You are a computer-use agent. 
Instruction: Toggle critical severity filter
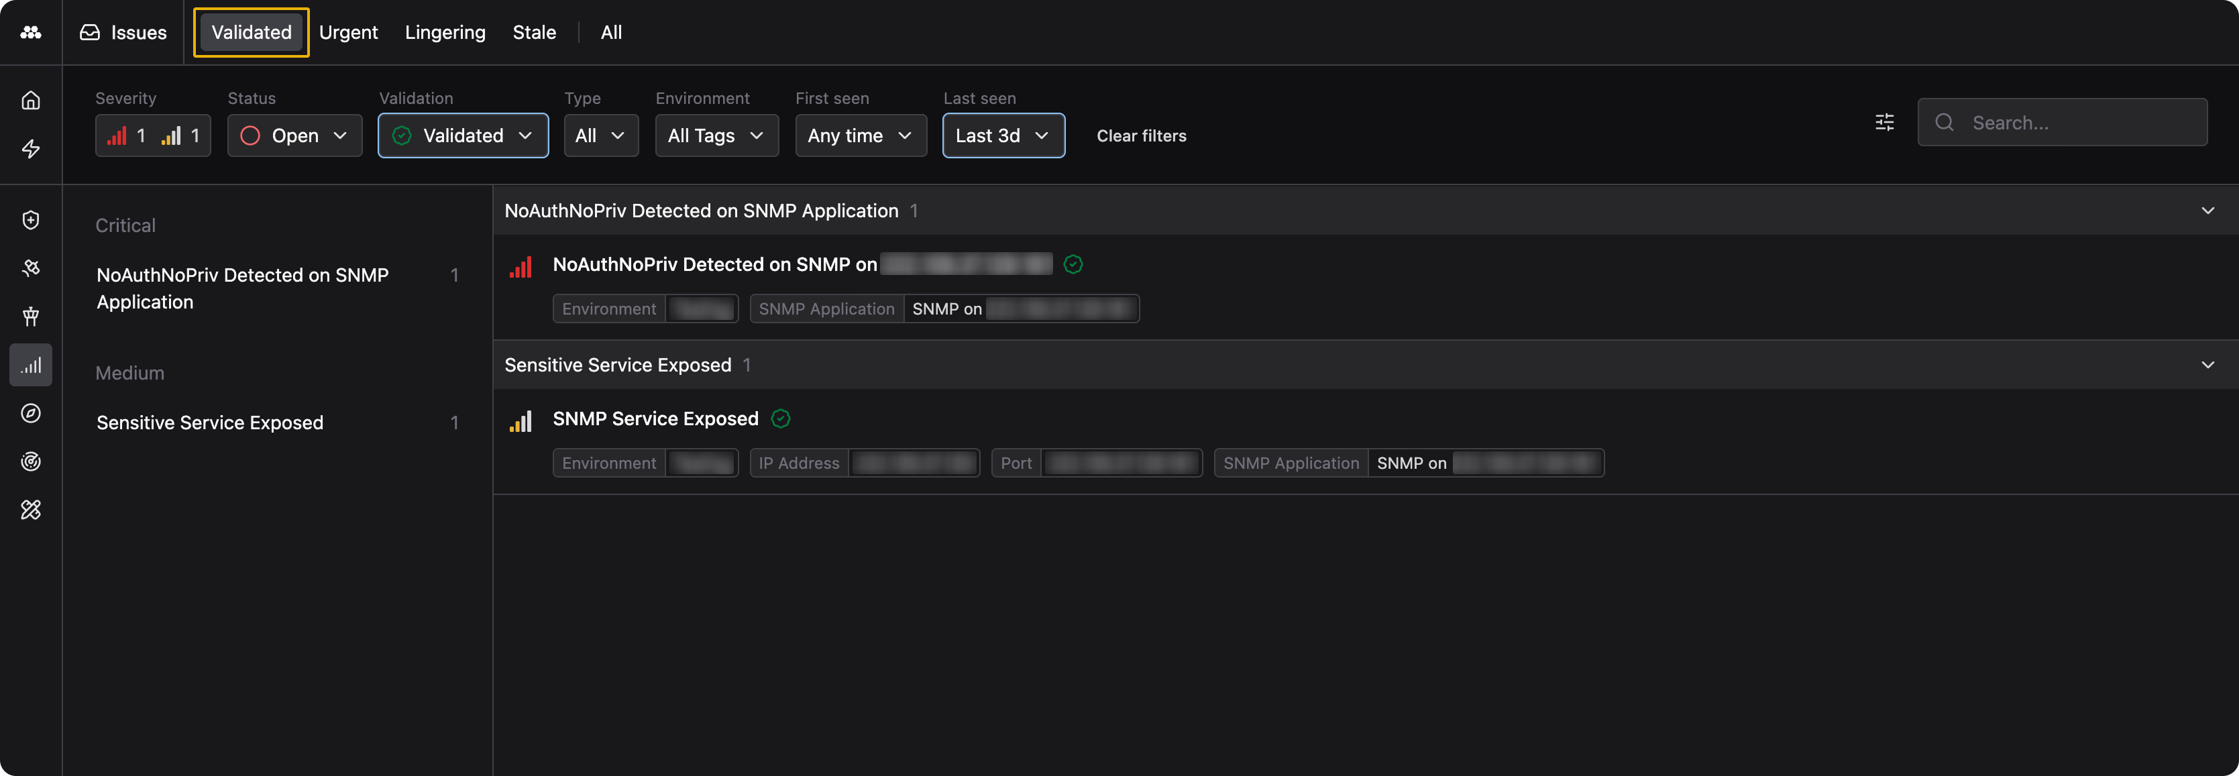(x=127, y=135)
